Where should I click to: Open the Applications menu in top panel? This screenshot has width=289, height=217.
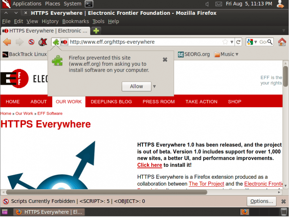(x=27, y=4)
